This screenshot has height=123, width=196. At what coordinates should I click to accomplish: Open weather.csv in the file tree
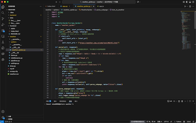(x=14, y=74)
